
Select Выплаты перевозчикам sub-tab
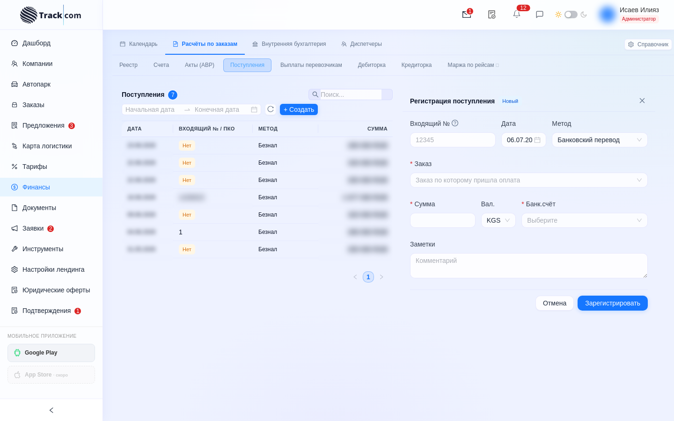click(x=311, y=65)
